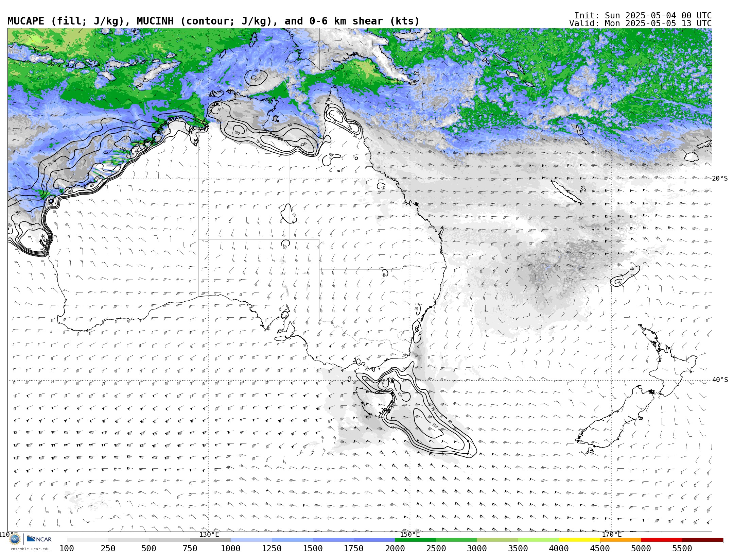Image resolution: width=734 pixels, height=553 pixels.
Task: Click the Valid: Mon 2025-05-05 13 UTC text
Action: point(641,23)
